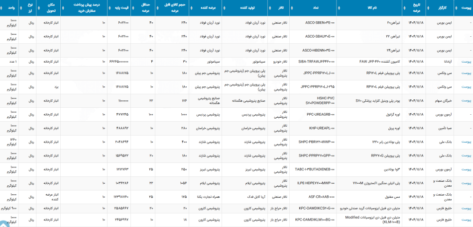Open پیوست link for پلی بوتادین رابر row
This screenshot has width=473, height=227.
466,142
